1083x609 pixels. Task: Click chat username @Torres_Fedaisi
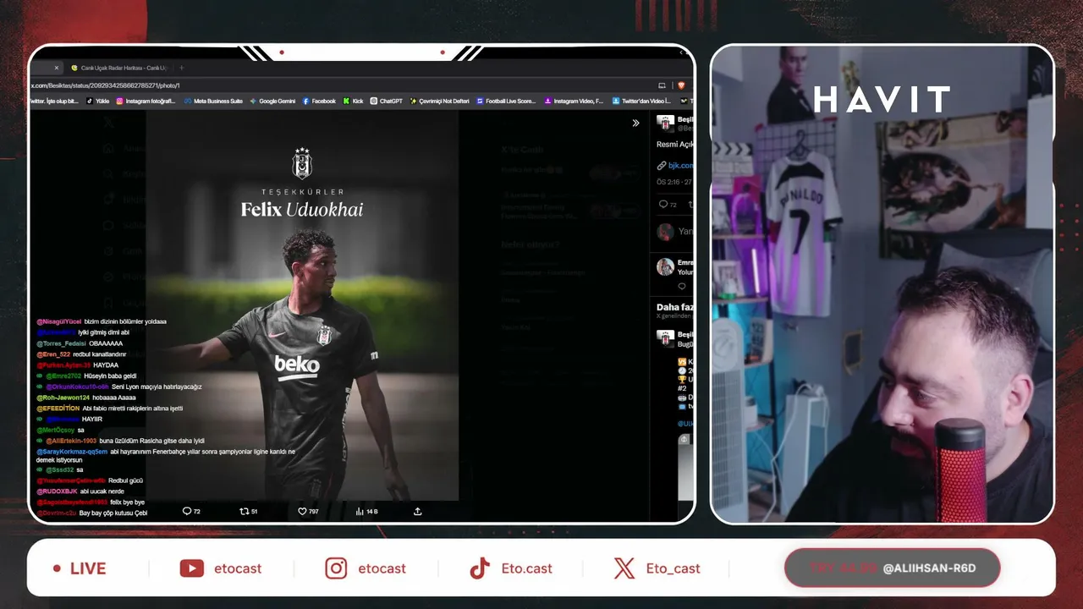click(61, 343)
